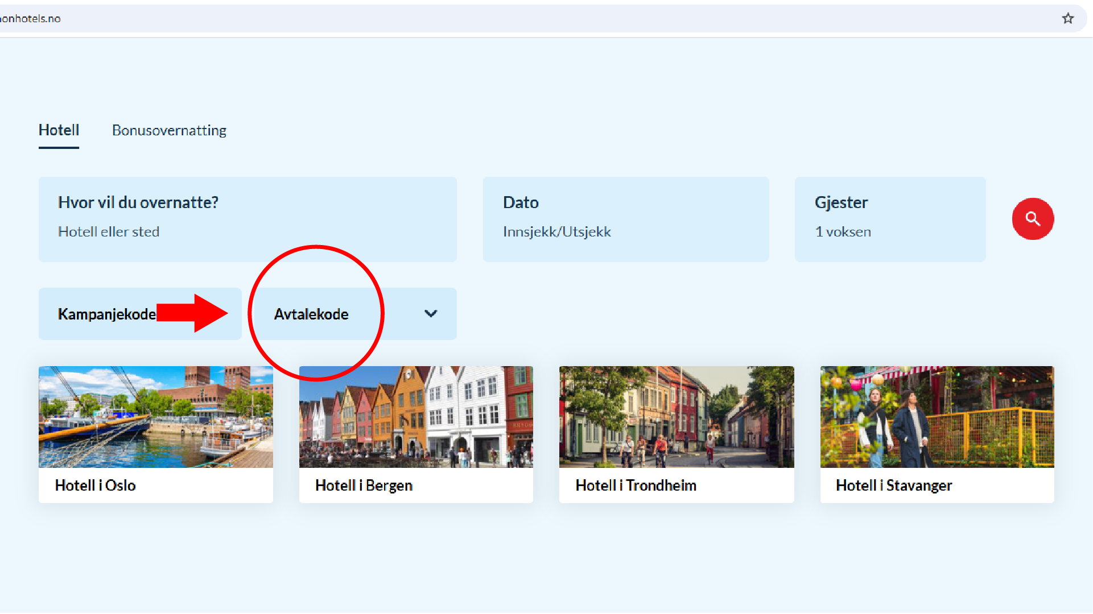This screenshot has width=1093, height=614.
Task: Click the browser address bar URL
Action: (30, 19)
